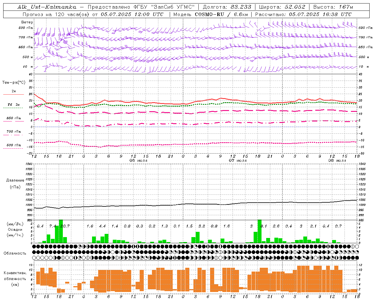Click the 0.1 precipitation value
This screenshot has height=299, width=374.
(x=177, y=226)
